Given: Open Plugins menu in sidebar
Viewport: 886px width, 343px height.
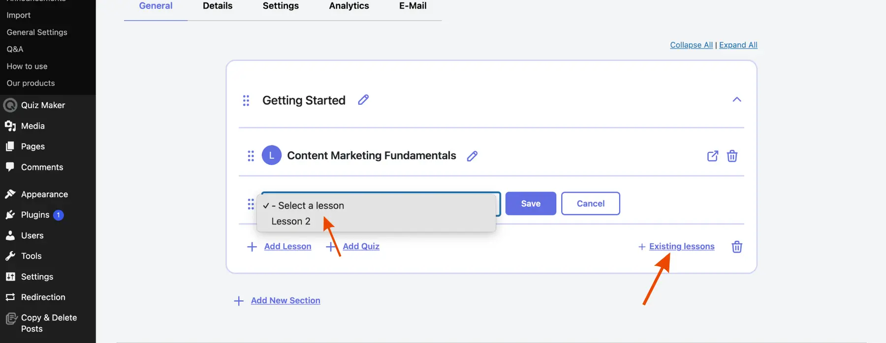Looking at the screenshot, I should coord(35,215).
